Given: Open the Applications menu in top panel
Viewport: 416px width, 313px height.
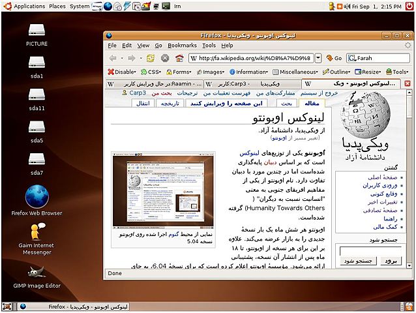Looking at the screenshot, I should [29, 6].
